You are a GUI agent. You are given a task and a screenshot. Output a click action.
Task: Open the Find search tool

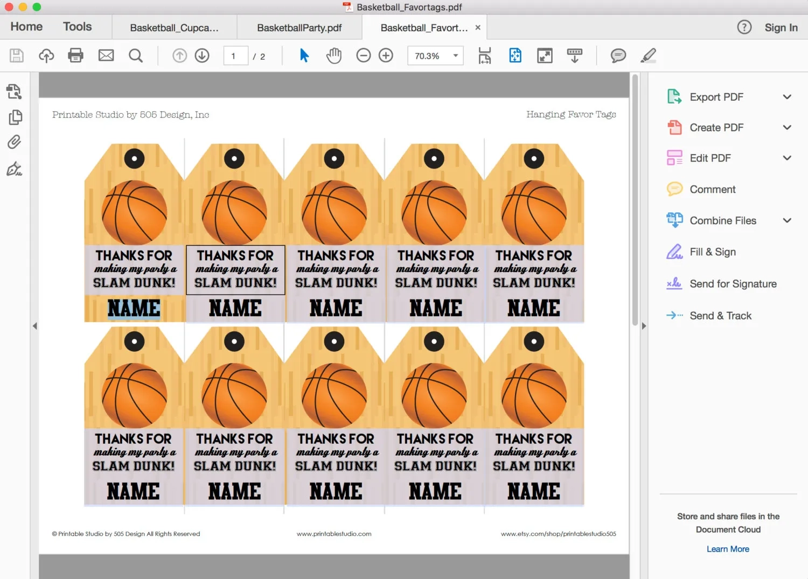(136, 55)
